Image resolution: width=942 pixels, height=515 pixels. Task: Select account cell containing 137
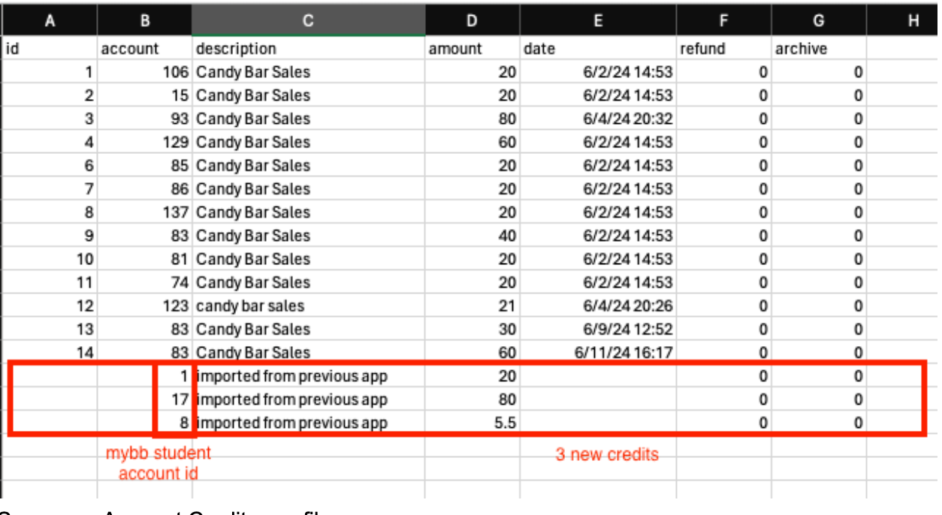[x=145, y=212]
